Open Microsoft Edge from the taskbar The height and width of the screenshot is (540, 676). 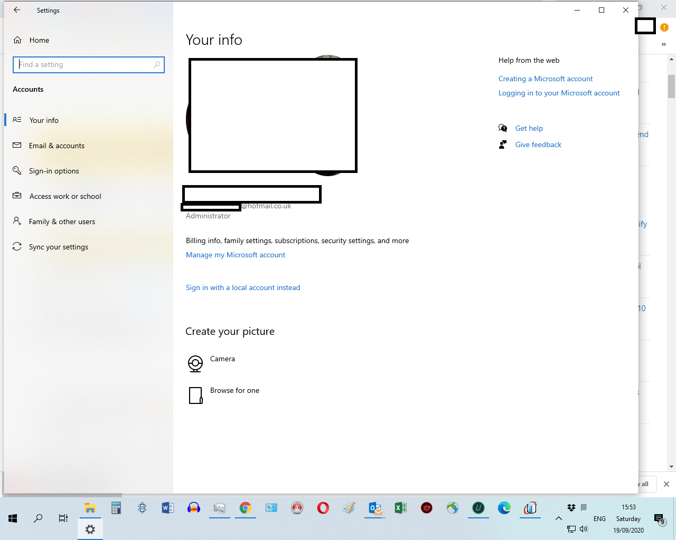point(504,508)
